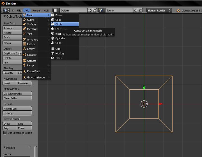Click the Icosphere icon

(x=53, y=34)
